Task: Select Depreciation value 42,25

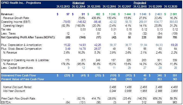Action: [97, 45]
